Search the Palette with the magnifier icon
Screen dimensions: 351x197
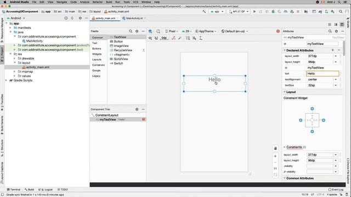coord(131,31)
